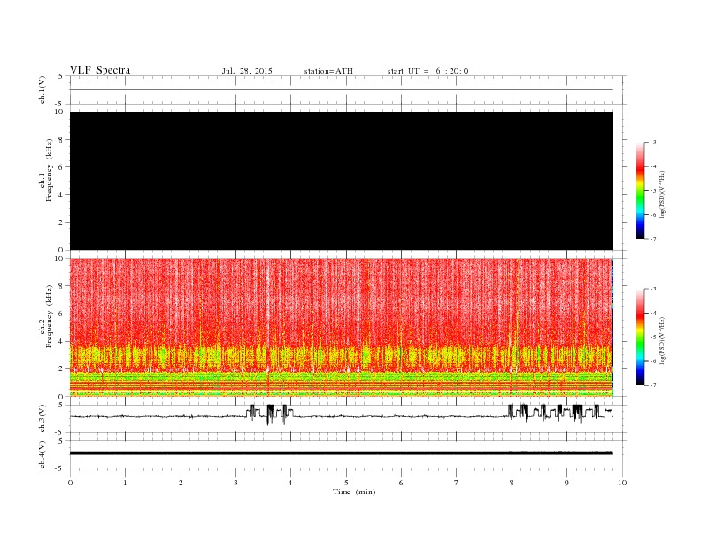Screen dimensions: 701x542
Task: Click the yellow-green band near 3 kHz in ch.2
Action: tap(342, 356)
